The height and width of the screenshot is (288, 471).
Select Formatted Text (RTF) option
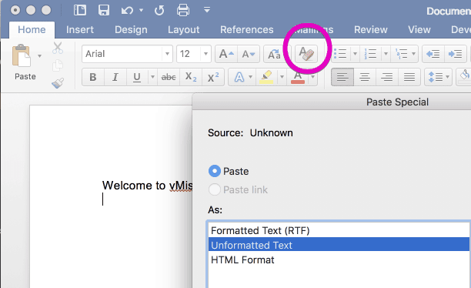coord(339,230)
